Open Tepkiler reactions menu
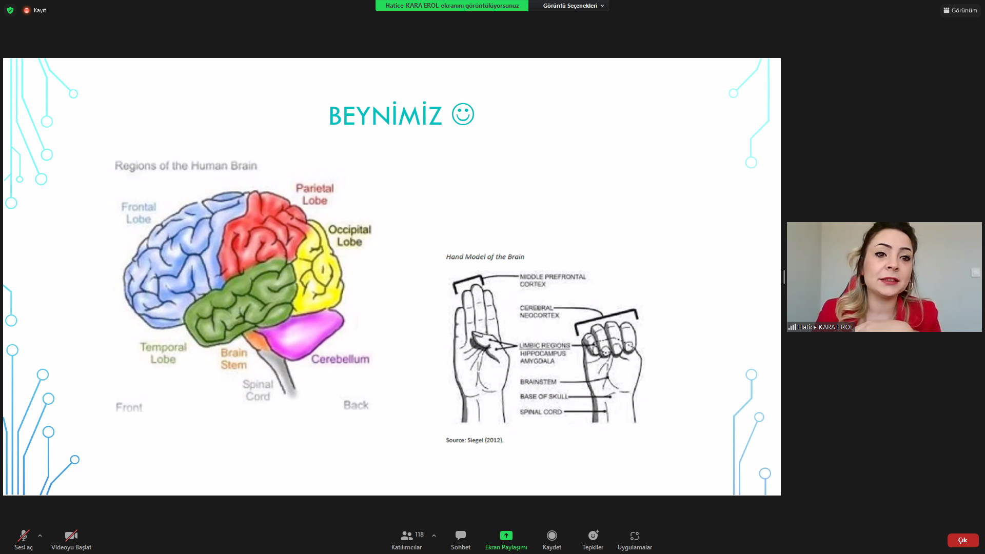Viewport: 985px width, 554px height. click(593, 539)
